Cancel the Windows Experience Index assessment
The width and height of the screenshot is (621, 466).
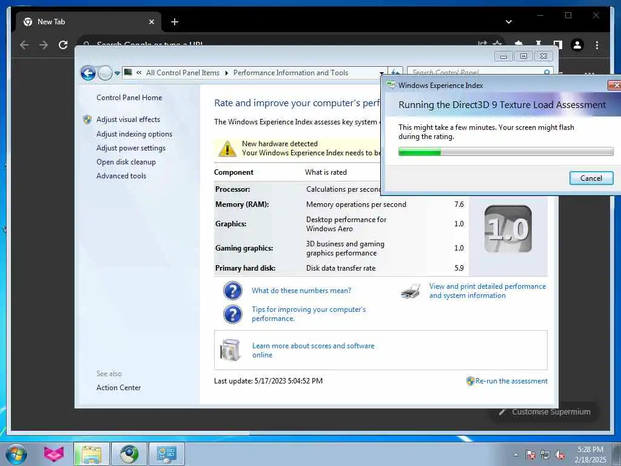[591, 178]
